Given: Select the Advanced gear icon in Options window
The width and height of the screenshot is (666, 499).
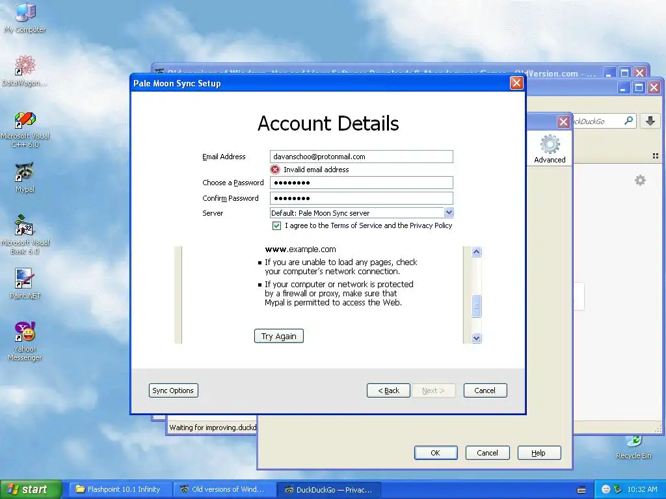Looking at the screenshot, I should click(550, 149).
